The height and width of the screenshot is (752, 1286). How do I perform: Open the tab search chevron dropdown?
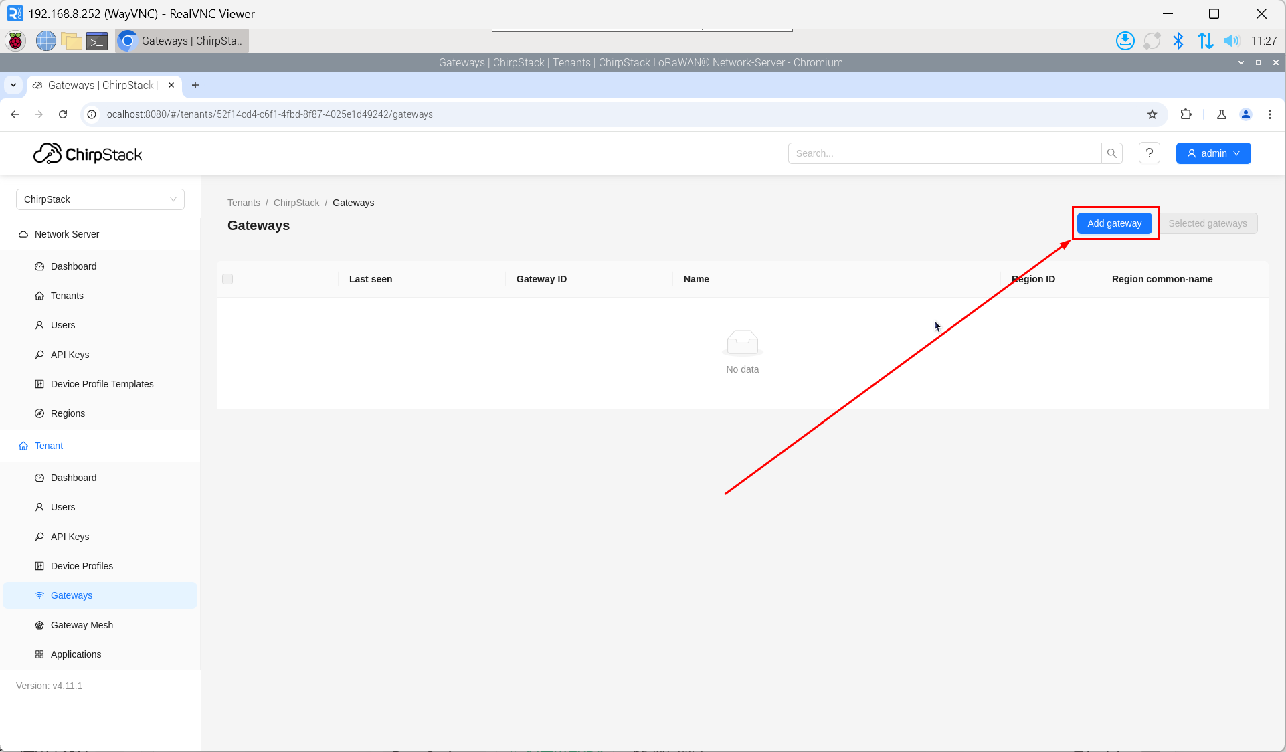(13, 85)
